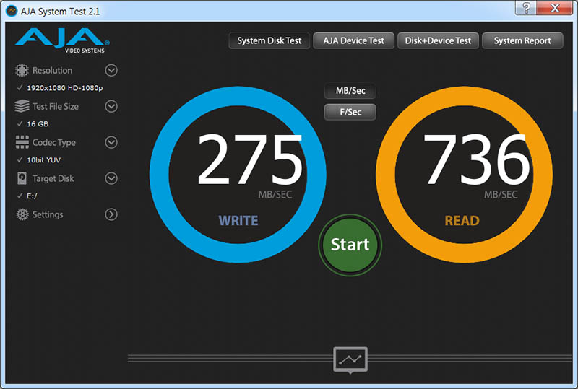Close the AJA System Test window

tap(554, 8)
